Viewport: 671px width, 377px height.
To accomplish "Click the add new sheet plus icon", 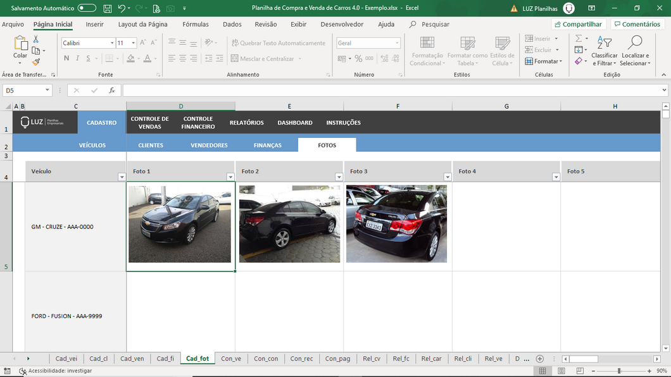I will [539, 359].
